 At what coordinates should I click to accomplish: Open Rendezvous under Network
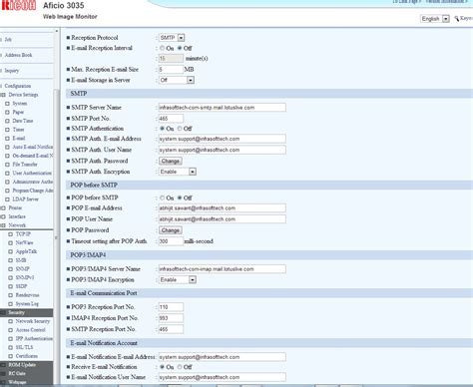tap(27, 295)
